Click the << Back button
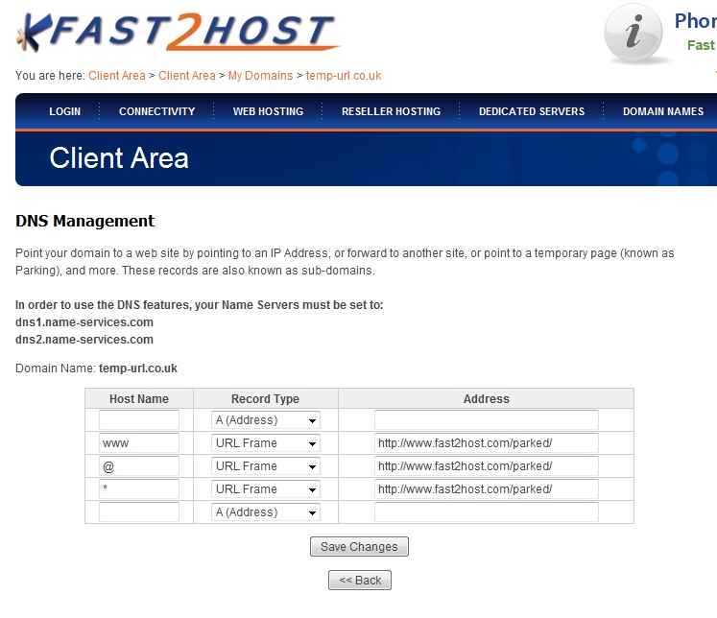This screenshot has height=618, width=717. pos(360,580)
